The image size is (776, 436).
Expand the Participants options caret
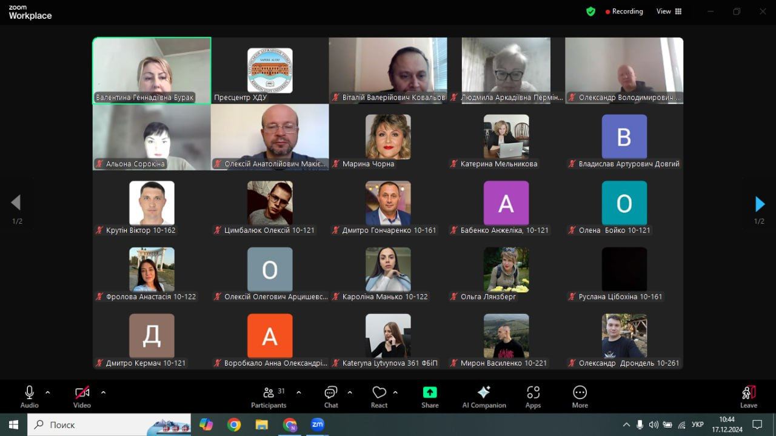point(298,392)
